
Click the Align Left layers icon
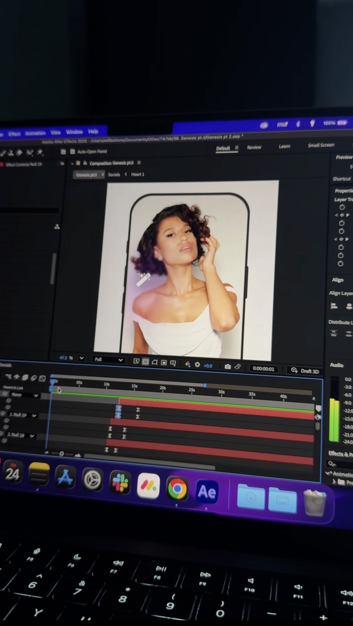[334, 306]
